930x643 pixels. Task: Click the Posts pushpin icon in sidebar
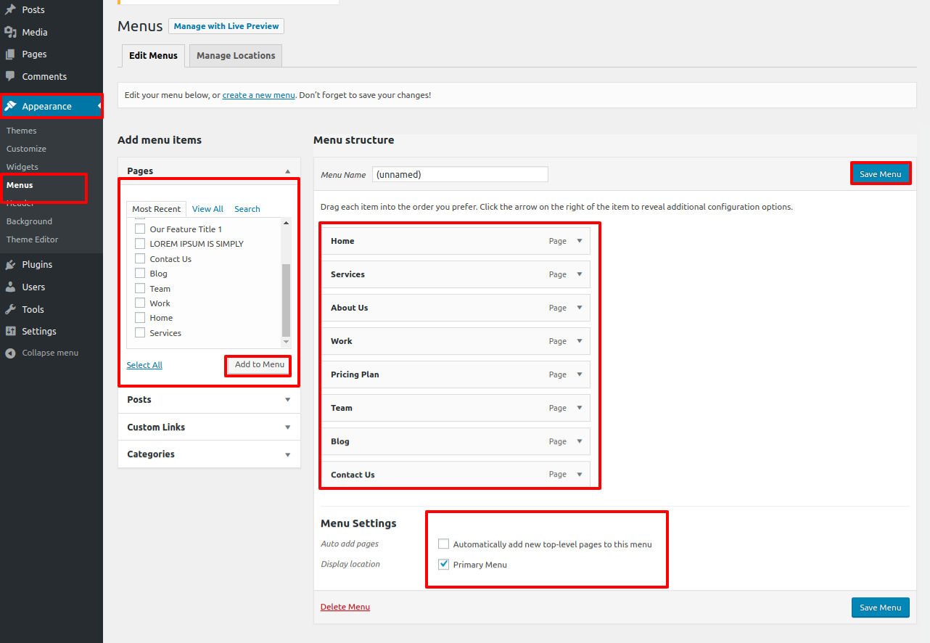tap(10, 10)
